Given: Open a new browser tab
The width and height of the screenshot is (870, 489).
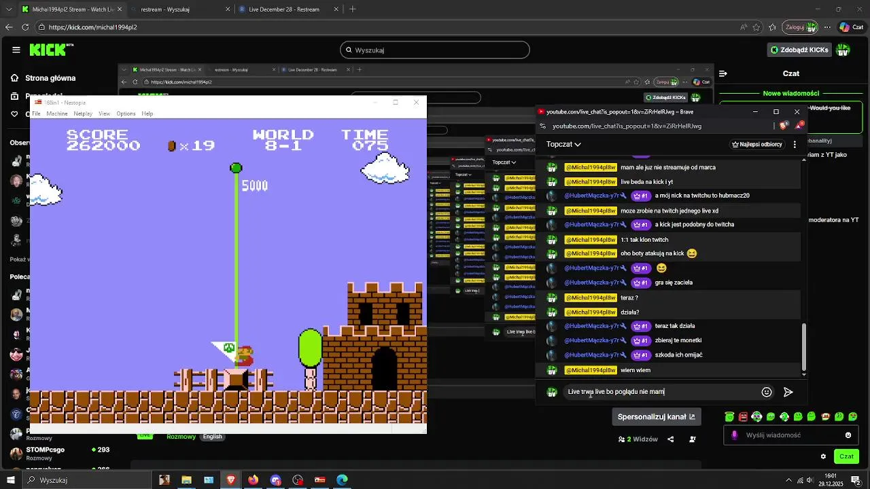Looking at the screenshot, I should (352, 10).
